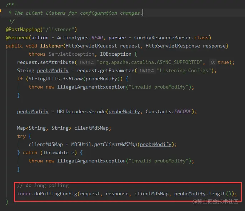Click the public modifier keyword
The height and width of the screenshot is (211, 245).
(14, 46)
